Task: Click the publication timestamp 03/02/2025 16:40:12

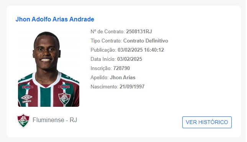Action: (141, 50)
